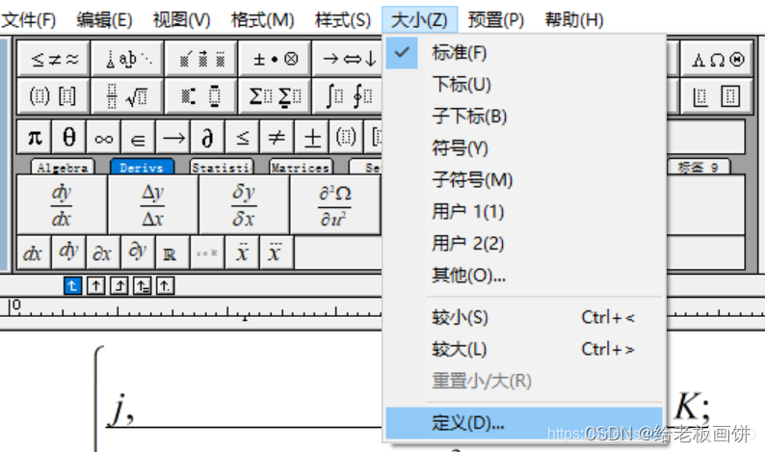Insert the not-equal symbol (≠)

click(x=277, y=137)
